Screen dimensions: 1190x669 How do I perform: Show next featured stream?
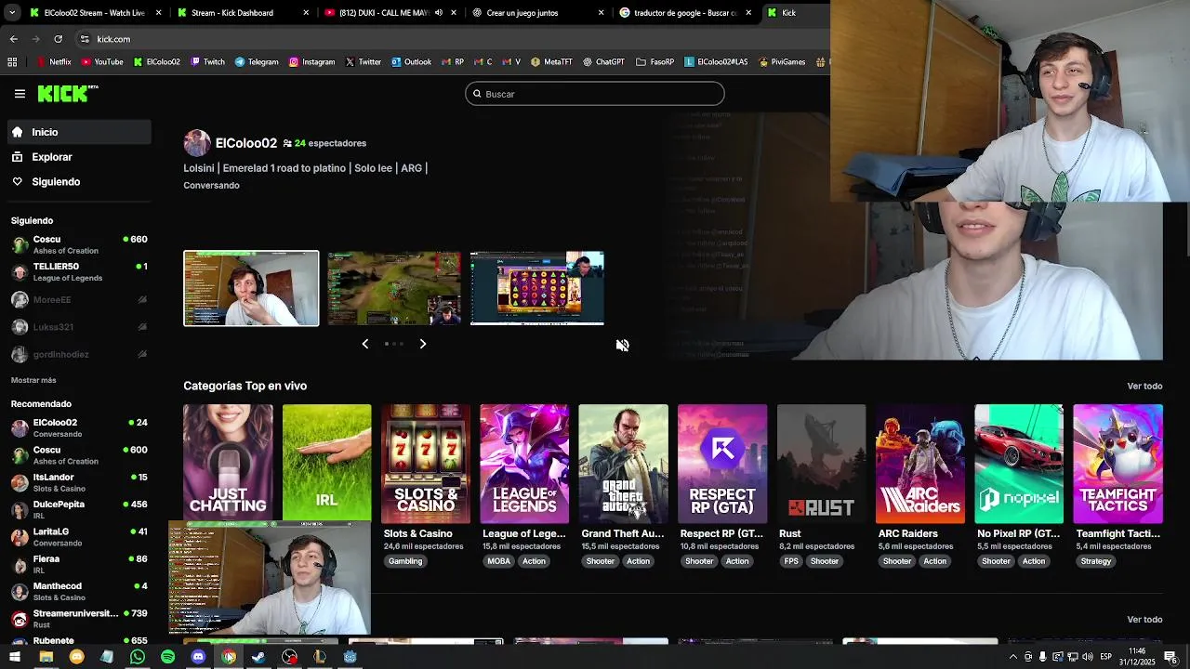point(423,344)
